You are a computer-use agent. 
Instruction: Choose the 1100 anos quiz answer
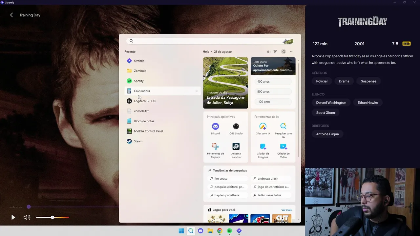(273, 102)
